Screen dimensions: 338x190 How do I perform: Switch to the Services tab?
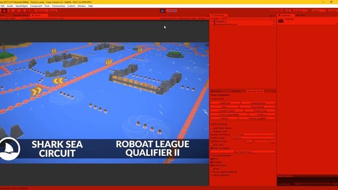click(x=301, y=15)
